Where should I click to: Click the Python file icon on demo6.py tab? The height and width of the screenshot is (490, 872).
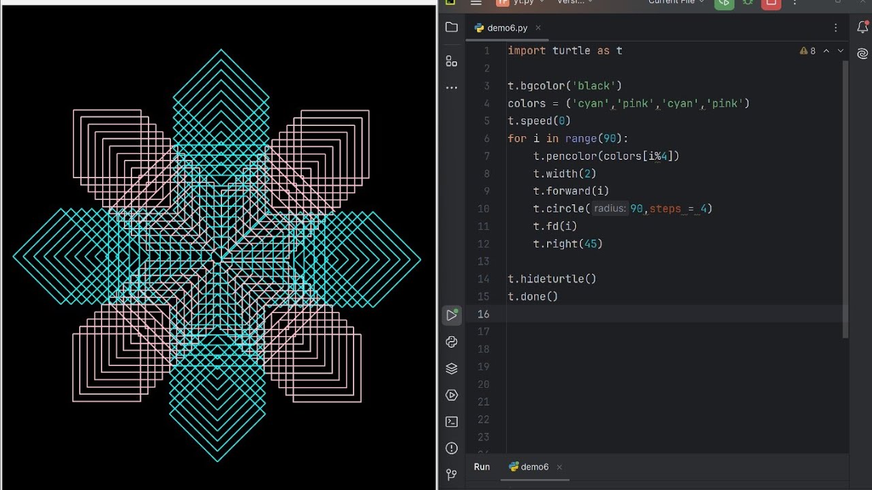pyautogui.click(x=479, y=28)
